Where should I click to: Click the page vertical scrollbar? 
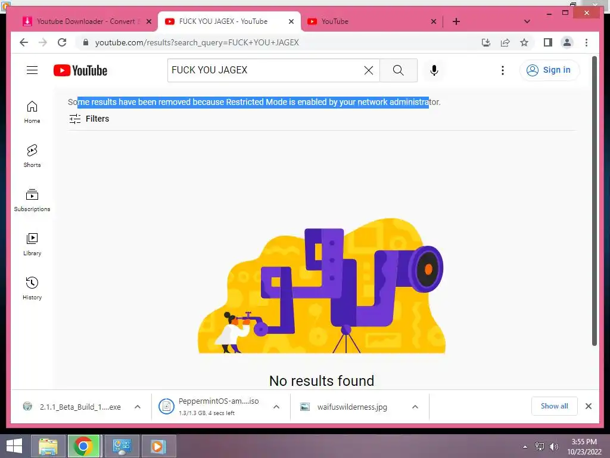tap(594, 200)
